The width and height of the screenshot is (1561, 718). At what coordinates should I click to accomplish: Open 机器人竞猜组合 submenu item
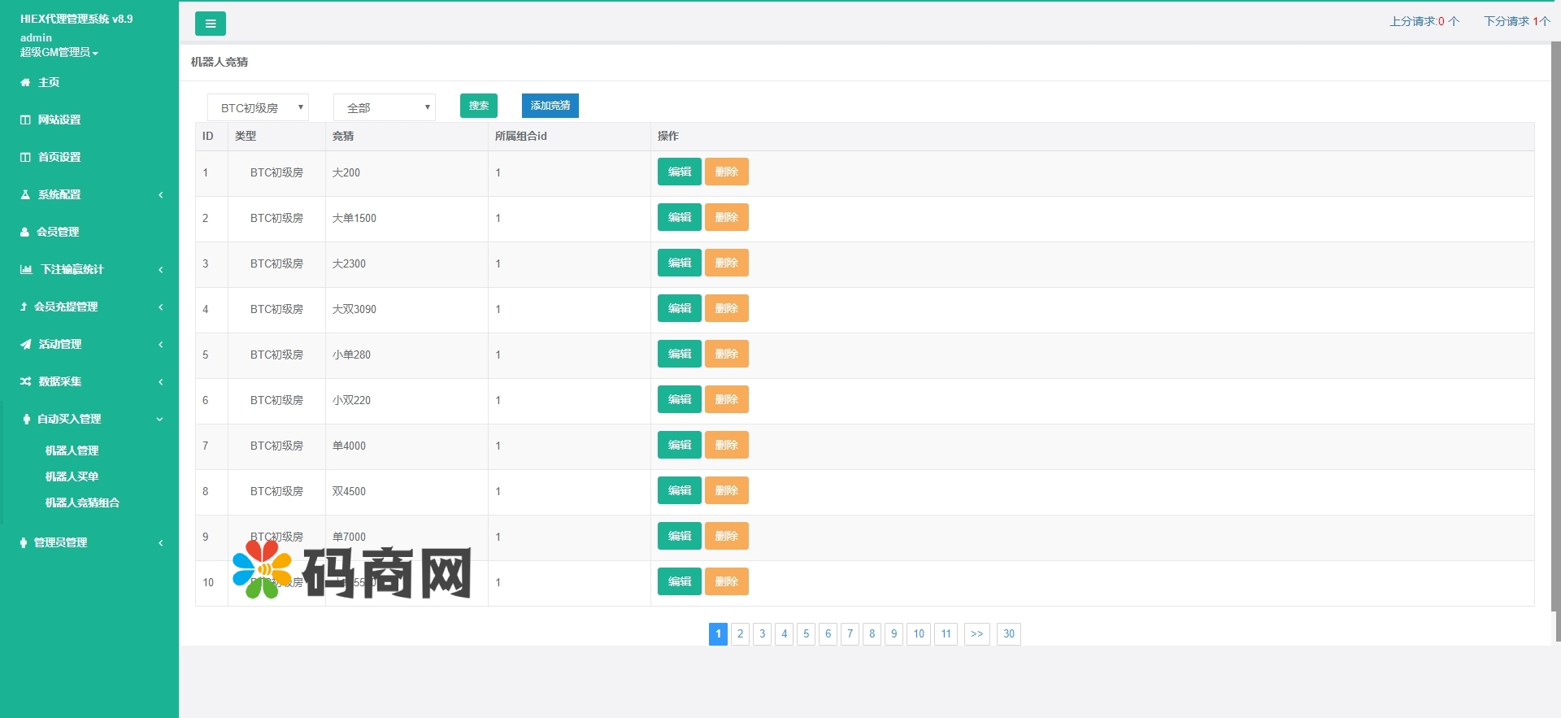[82, 503]
